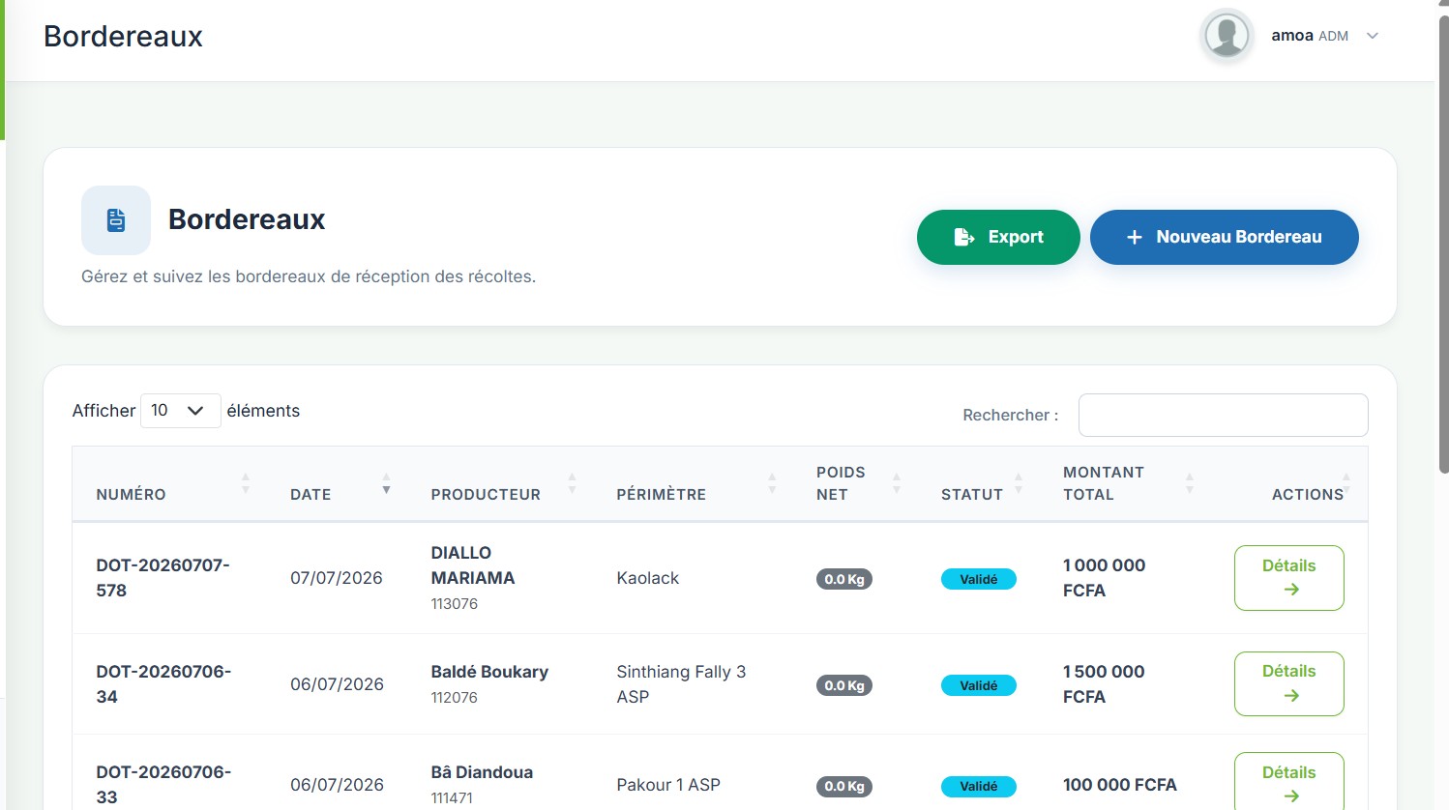Viewport: 1449px width, 810px height.
Task: Sort by the PRODUCTEUR column header
Action: pos(500,484)
